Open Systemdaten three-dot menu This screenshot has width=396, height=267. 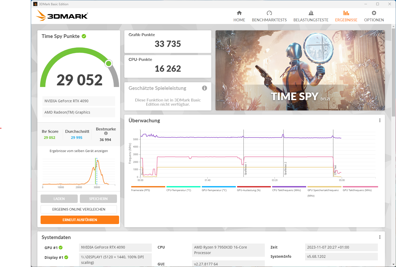tap(380, 237)
